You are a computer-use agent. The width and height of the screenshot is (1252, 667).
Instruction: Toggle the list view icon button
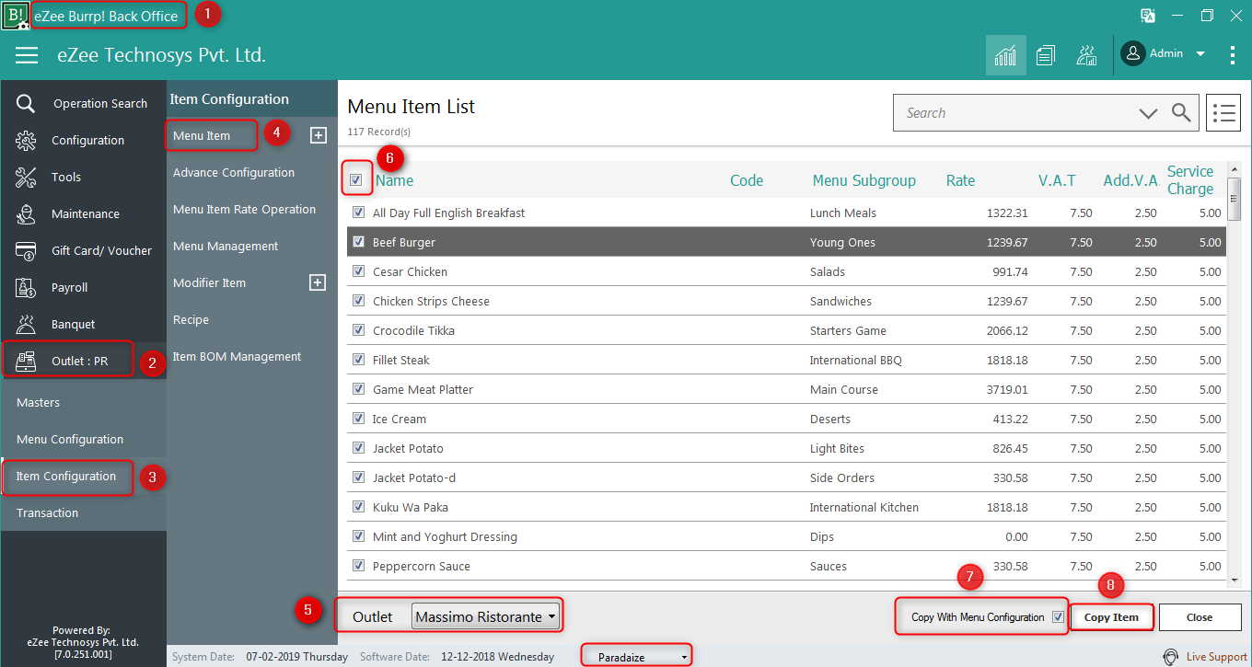[x=1223, y=113]
